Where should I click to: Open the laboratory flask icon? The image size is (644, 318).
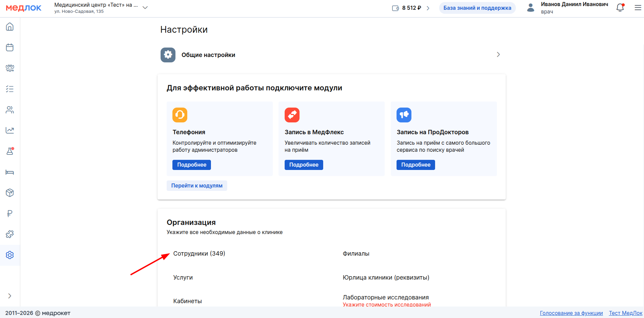click(x=10, y=151)
